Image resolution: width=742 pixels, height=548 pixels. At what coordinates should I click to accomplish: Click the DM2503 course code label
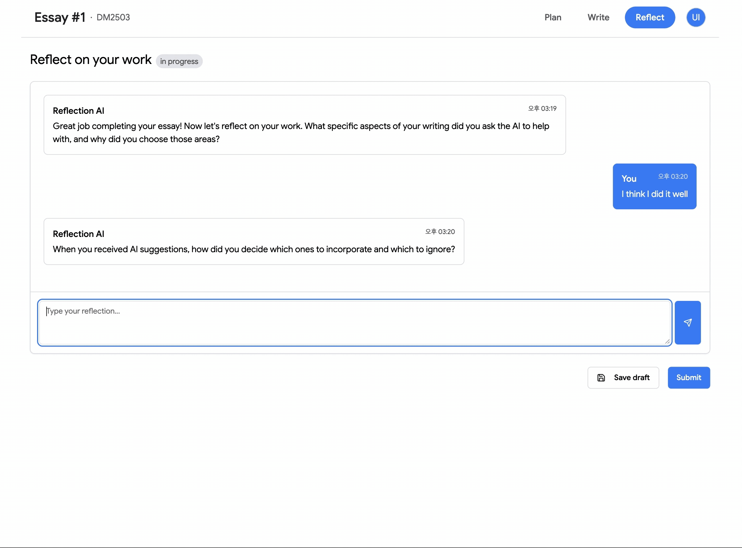click(113, 17)
